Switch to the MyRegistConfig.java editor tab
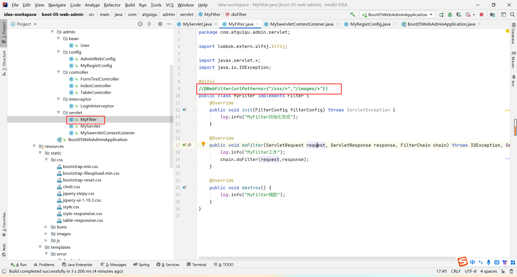 [x=370, y=24]
